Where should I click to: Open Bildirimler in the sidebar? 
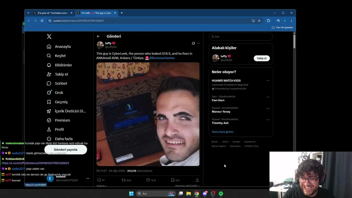[x=59, y=65]
